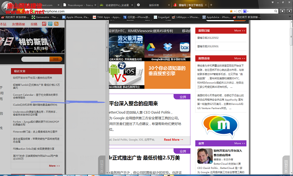
Task: Click the left pane vertical scrollbar thumb
Action: [x=107, y=47]
